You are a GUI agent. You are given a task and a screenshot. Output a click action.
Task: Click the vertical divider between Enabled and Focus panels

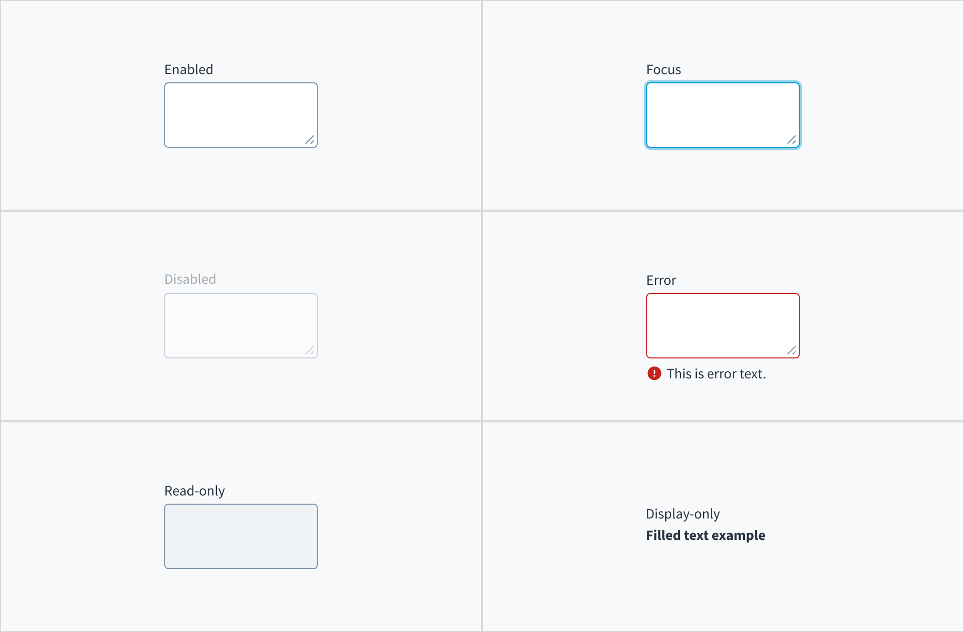(482, 105)
